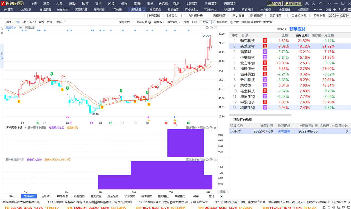Switch to the 沪深京A股 tab
351x209 pixels.
81,9
